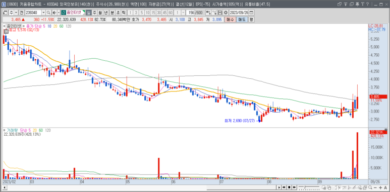Toggle the 평 button beside 매도
This screenshot has height=192, width=390.
click(251, 20)
